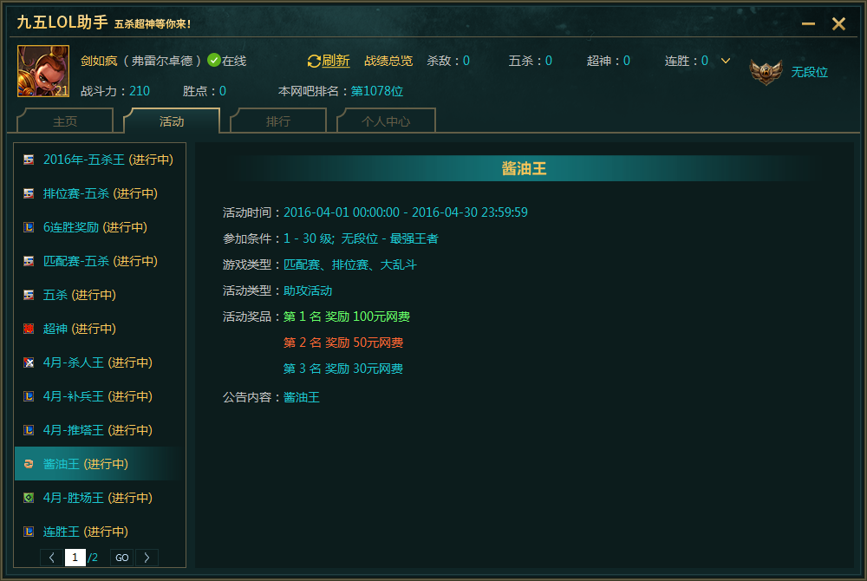Image resolution: width=867 pixels, height=581 pixels.
Task: Click the GO page jump button
Action: point(122,558)
